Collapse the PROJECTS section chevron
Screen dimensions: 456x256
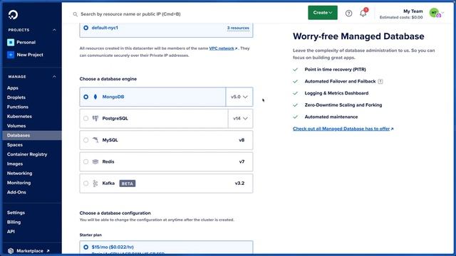click(54, 30)
